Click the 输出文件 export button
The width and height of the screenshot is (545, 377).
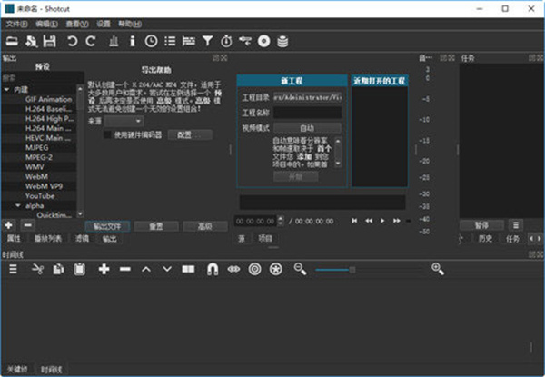(x=108, y=226)
